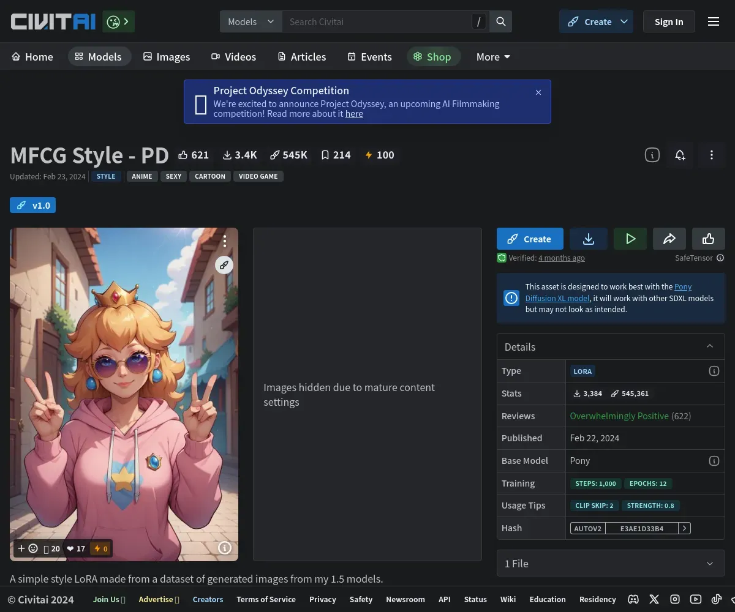Screen dimensions: 735x612
Task: Click the Sign In button
Action: coord(669,22)
